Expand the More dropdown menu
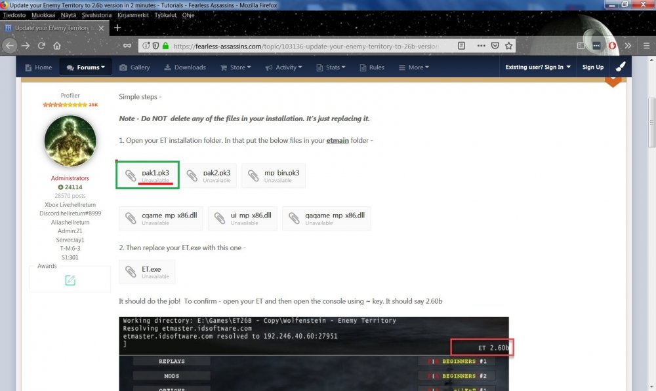This screenshot has height=391, width=656. pos(413,67)
